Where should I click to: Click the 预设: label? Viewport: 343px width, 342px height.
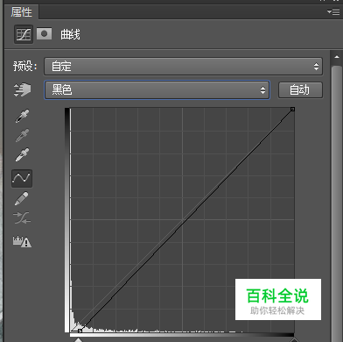tap(25, 66)
